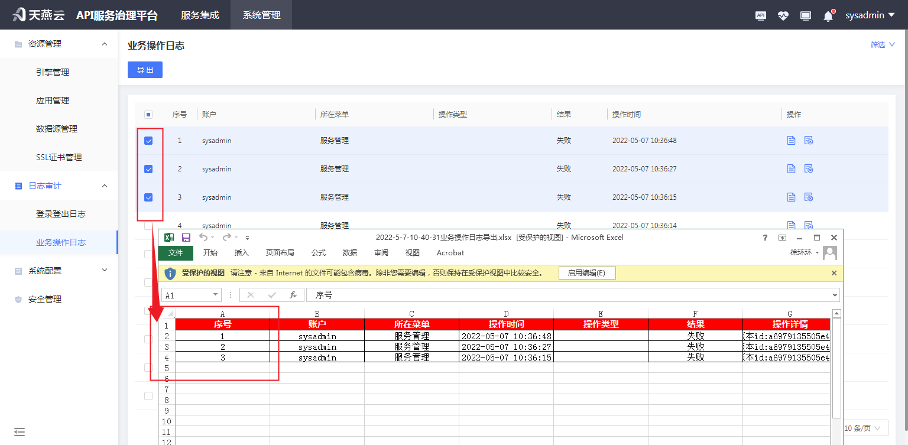Click the health monitoring heart icon
Image resolution: width=908 pixels, height=445 pixels.
(783, 15)
